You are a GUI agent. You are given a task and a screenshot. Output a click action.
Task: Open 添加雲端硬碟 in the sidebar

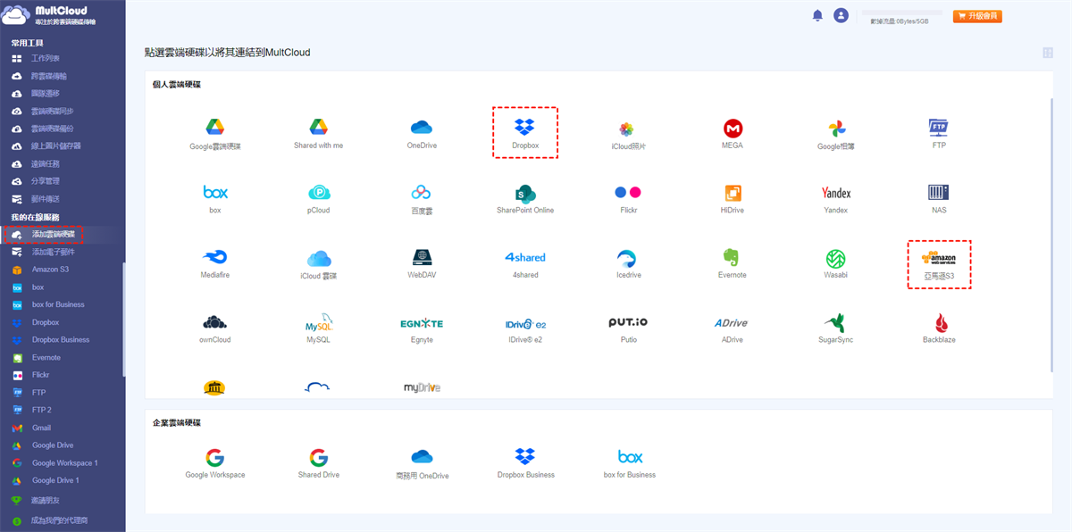(x=52, y=235)
